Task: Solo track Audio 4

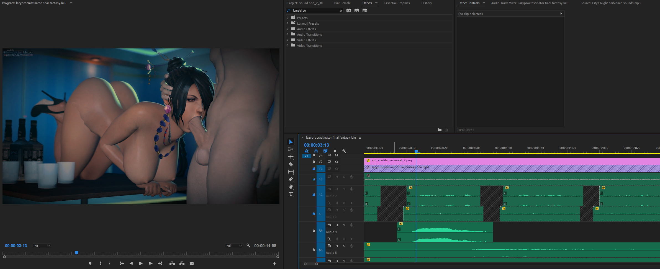Action: 344,225
